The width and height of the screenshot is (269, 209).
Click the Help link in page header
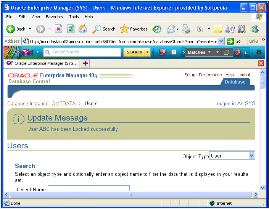230,75
